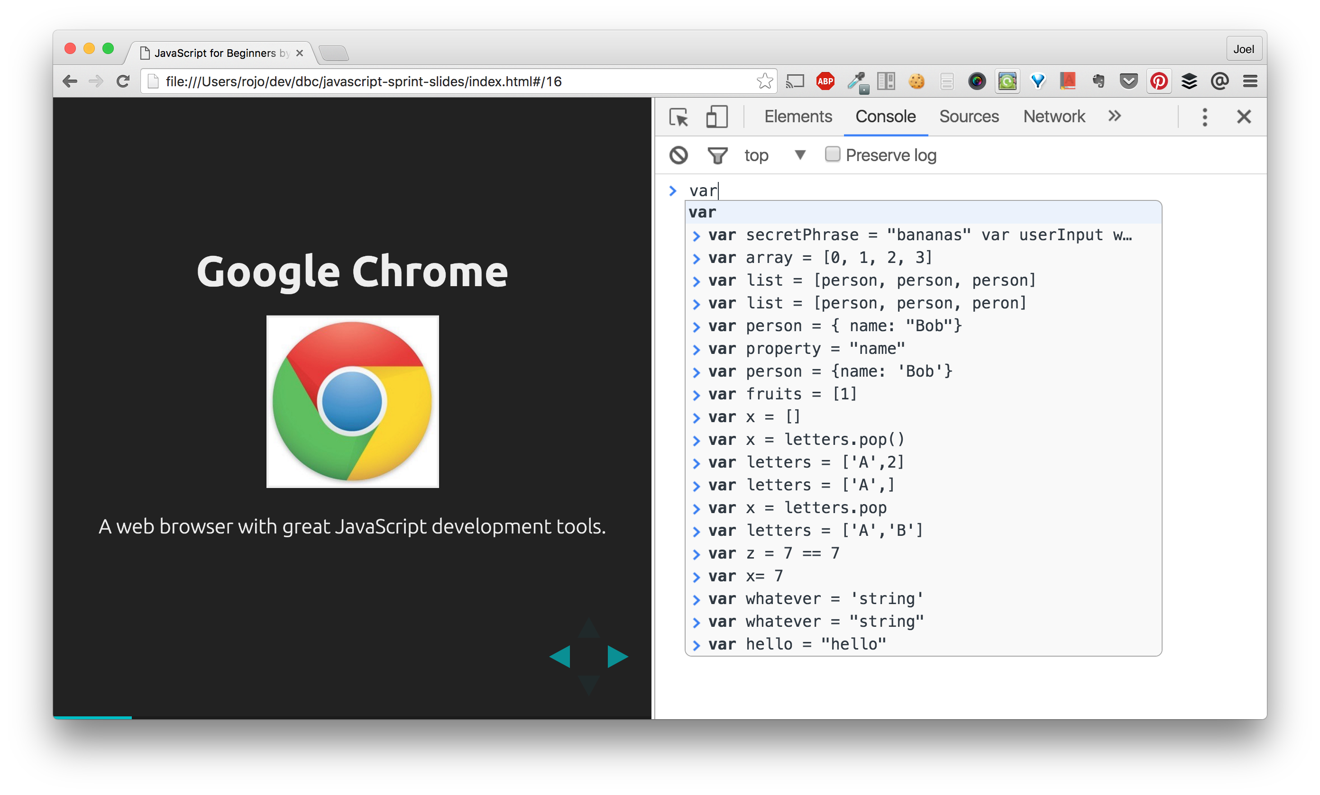Select the top 'var' autocomplete suggestion
Image resolution: width=1320 pixels, height=795 pixels.
click(x=924, y=213)
